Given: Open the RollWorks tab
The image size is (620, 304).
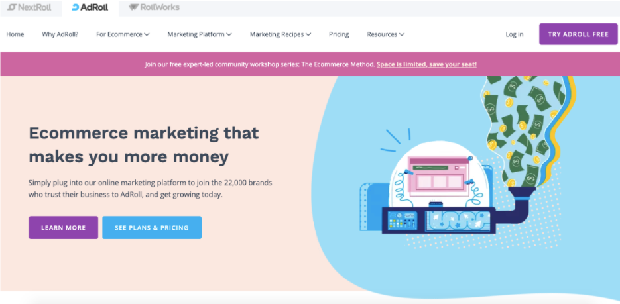Looking at the screenshot, I should 154,7.
